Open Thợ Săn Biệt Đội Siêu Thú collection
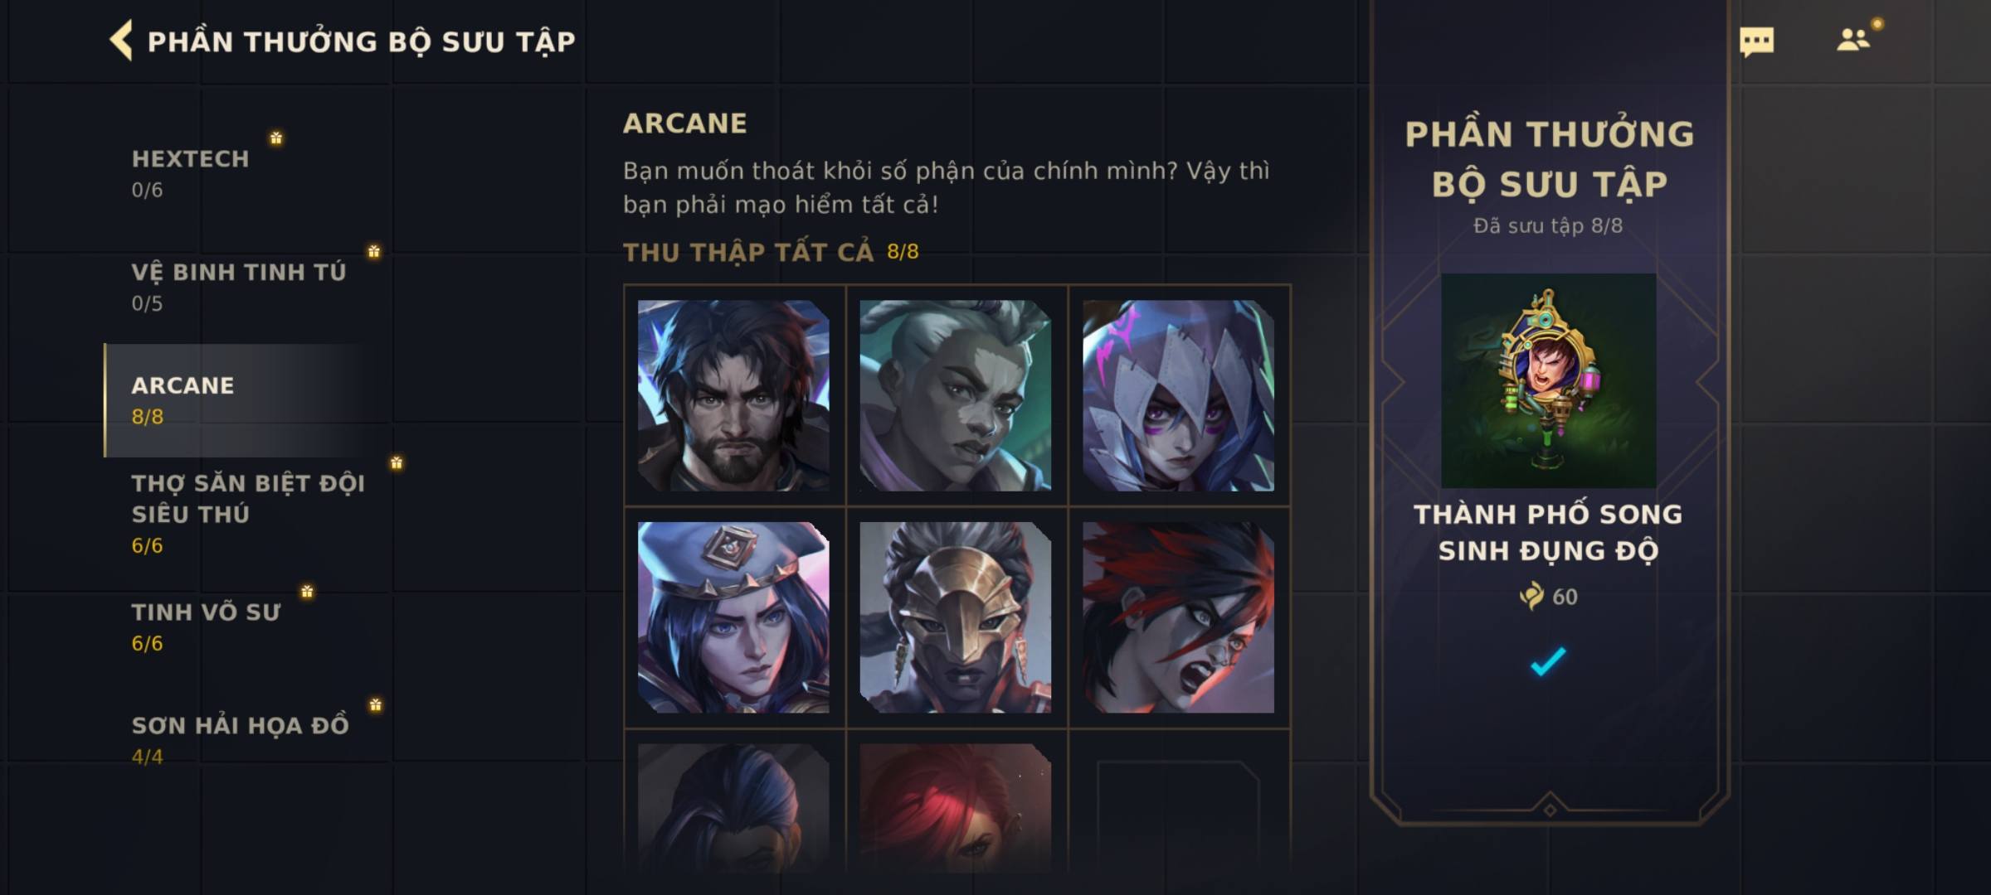 (x=247, y=514)
